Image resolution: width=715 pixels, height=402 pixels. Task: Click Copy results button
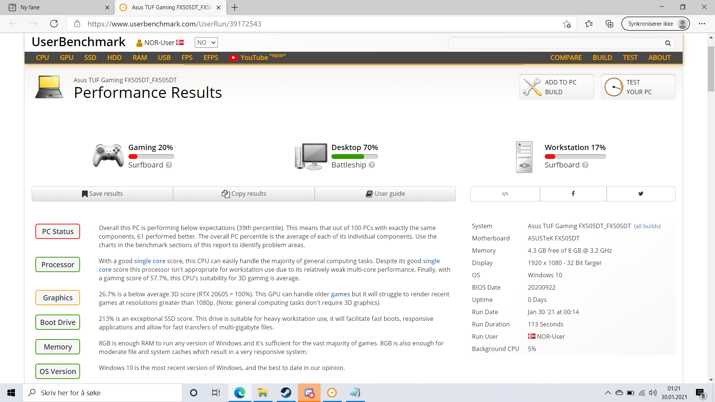[x=244, y=194]
